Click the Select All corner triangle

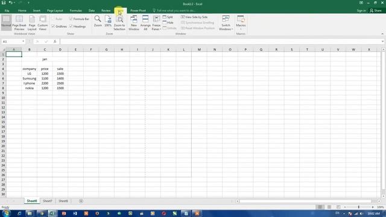pos(3,49)
